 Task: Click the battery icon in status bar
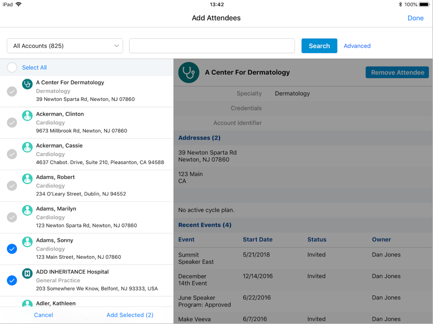click(424, 4)
